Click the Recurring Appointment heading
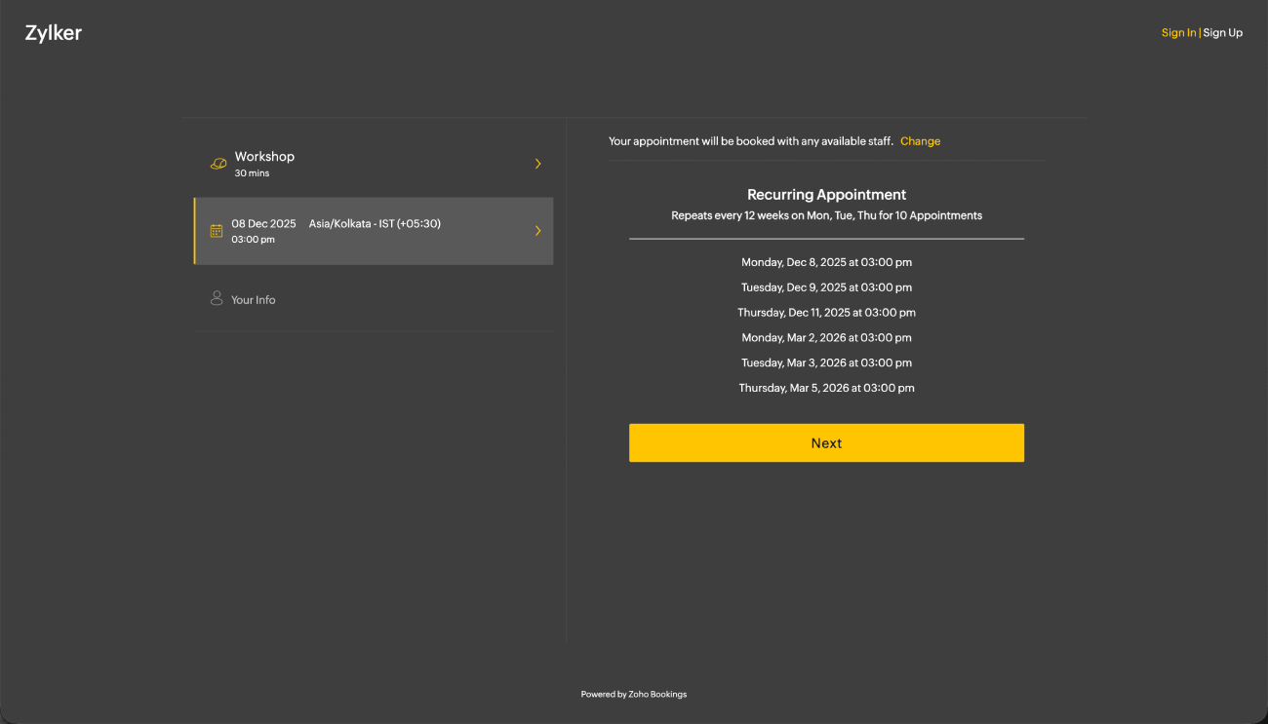Viewport: 1268px width, 724px height. point(826,195)
